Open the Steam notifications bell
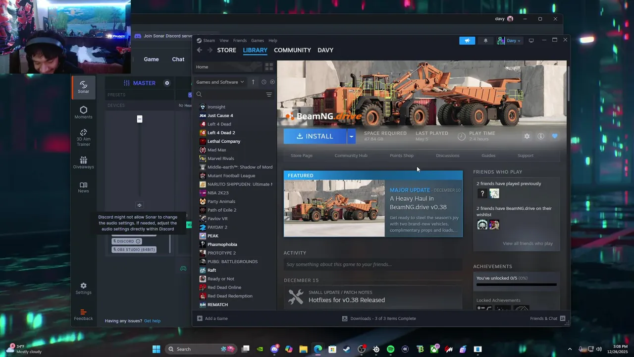The height and width of the screenshot is (357, 634). tap(485, 41)
